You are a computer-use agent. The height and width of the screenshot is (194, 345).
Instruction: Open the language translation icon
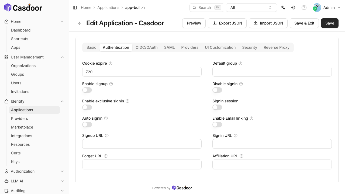283,8
